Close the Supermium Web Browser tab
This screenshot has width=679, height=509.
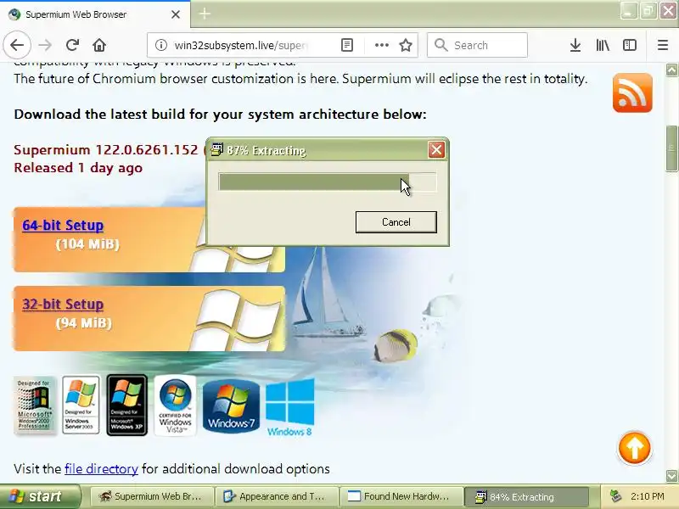pos(176,14)
